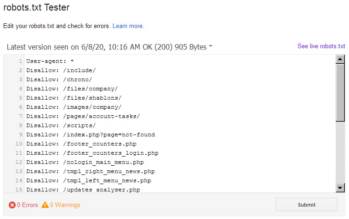Click the nologin_main_menu.php line
Image resolution: width=349 pixels, height=219 pixels.
85,162
